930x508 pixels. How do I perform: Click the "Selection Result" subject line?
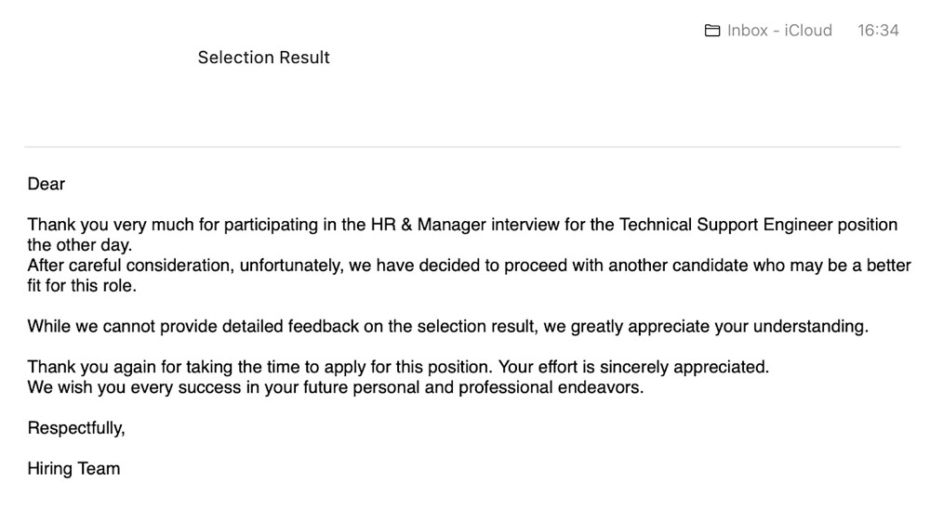pyautogui.click(x=263, y=58)
